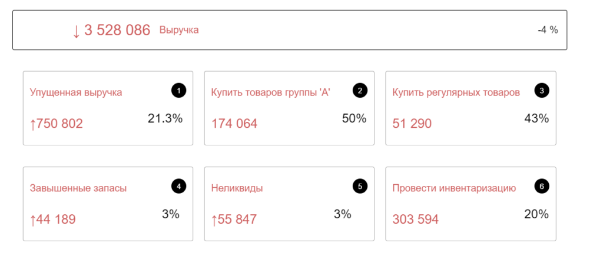Click the 303 594 inventory value

[415, 220]
